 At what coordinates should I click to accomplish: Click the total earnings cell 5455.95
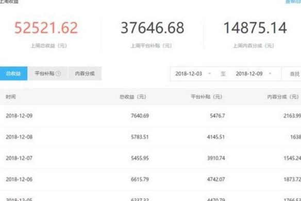click(x=140, y=158)
